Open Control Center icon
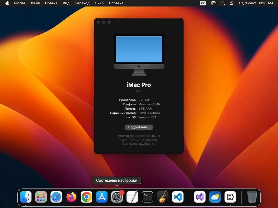Viewport: 278px width, 208px height. 232,3
